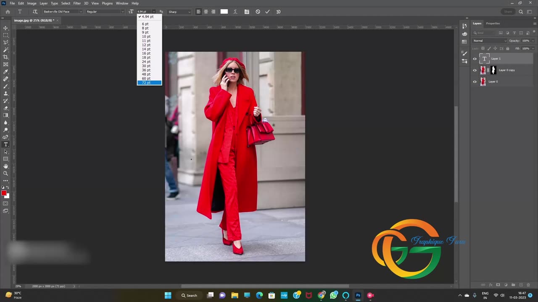Click the 3D button in options bar
Screen dimensions: 538x302
[278, 12]
